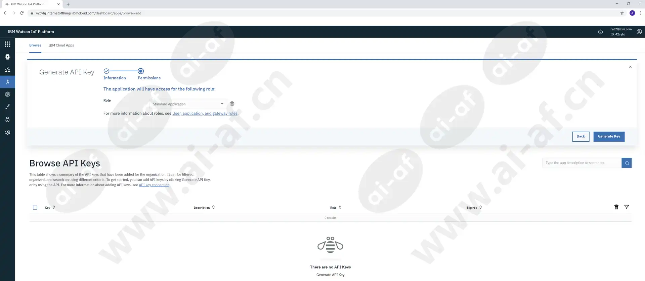Delete the Standard Application role trash icon
The image size is (645, 281).
[x=232, y=104]
